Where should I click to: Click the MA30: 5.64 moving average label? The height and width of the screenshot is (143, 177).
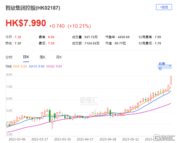coord(54,67)
